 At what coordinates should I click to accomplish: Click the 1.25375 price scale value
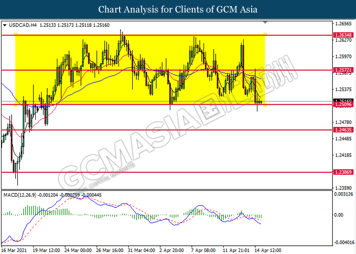click(343, 89)
